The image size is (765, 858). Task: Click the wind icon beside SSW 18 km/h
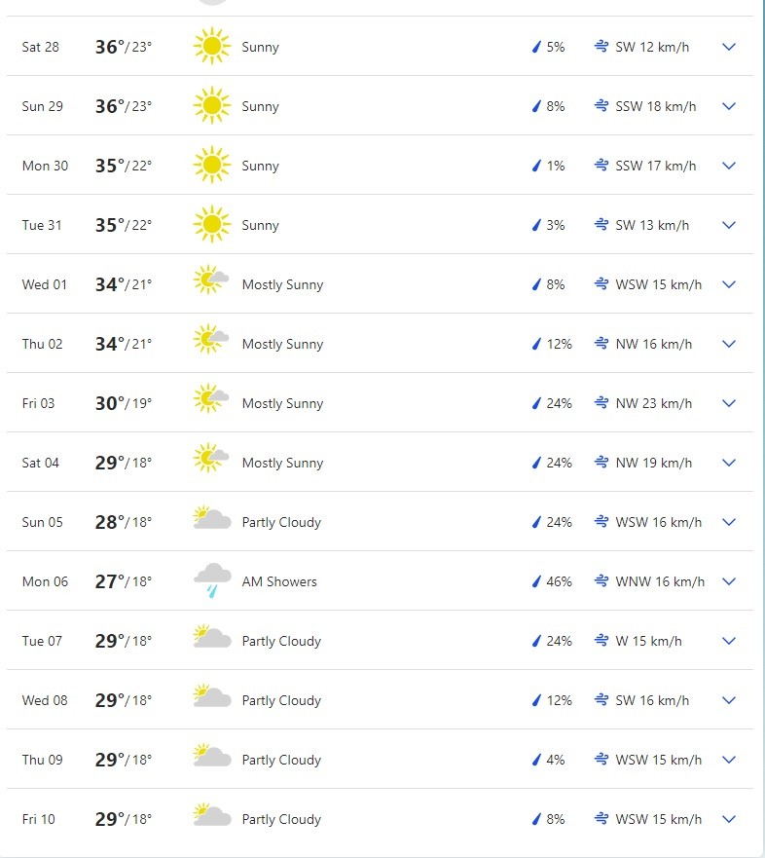tap(601, 106)
